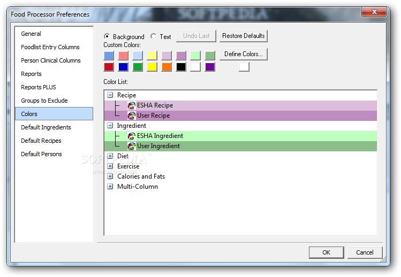
Task: Open Default Recipes preferences
Action: (x=54, y=141)
